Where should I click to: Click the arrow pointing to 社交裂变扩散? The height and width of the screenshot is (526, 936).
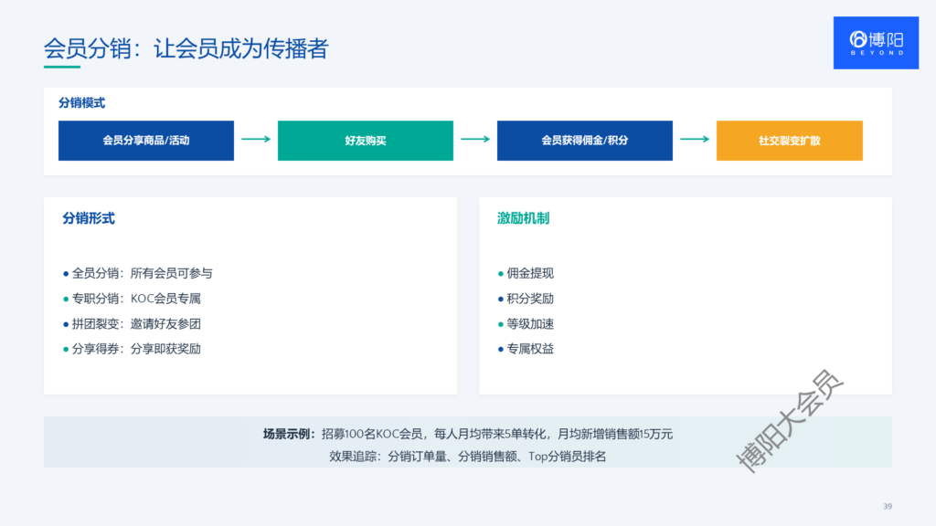point(695,139)
